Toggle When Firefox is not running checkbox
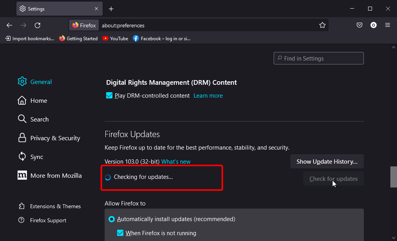The width and height of the screenshot is (397, 241). coord(120,233)
